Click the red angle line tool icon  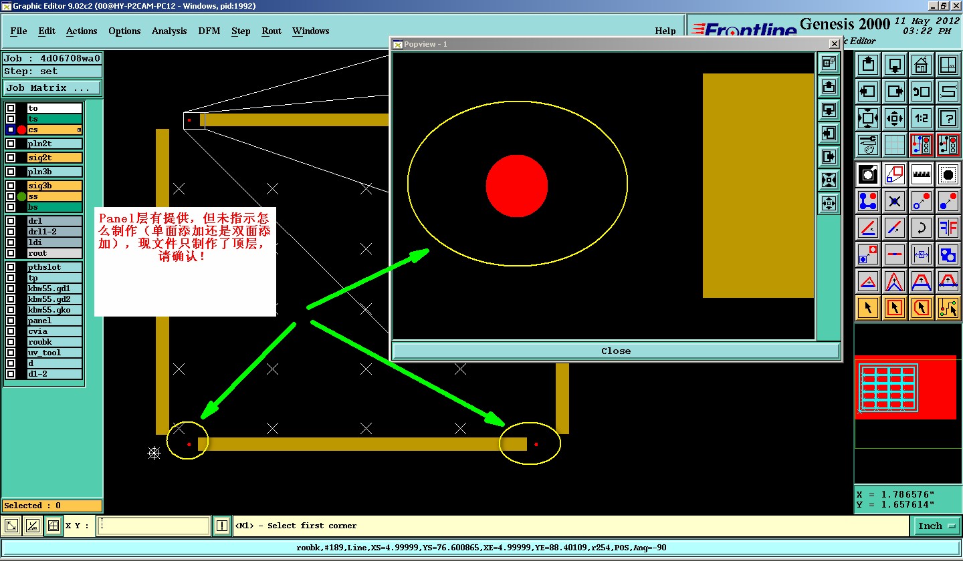point(868,228)
